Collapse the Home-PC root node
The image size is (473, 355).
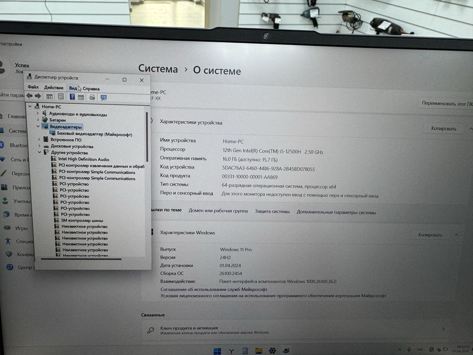click(x=30, y=106)
